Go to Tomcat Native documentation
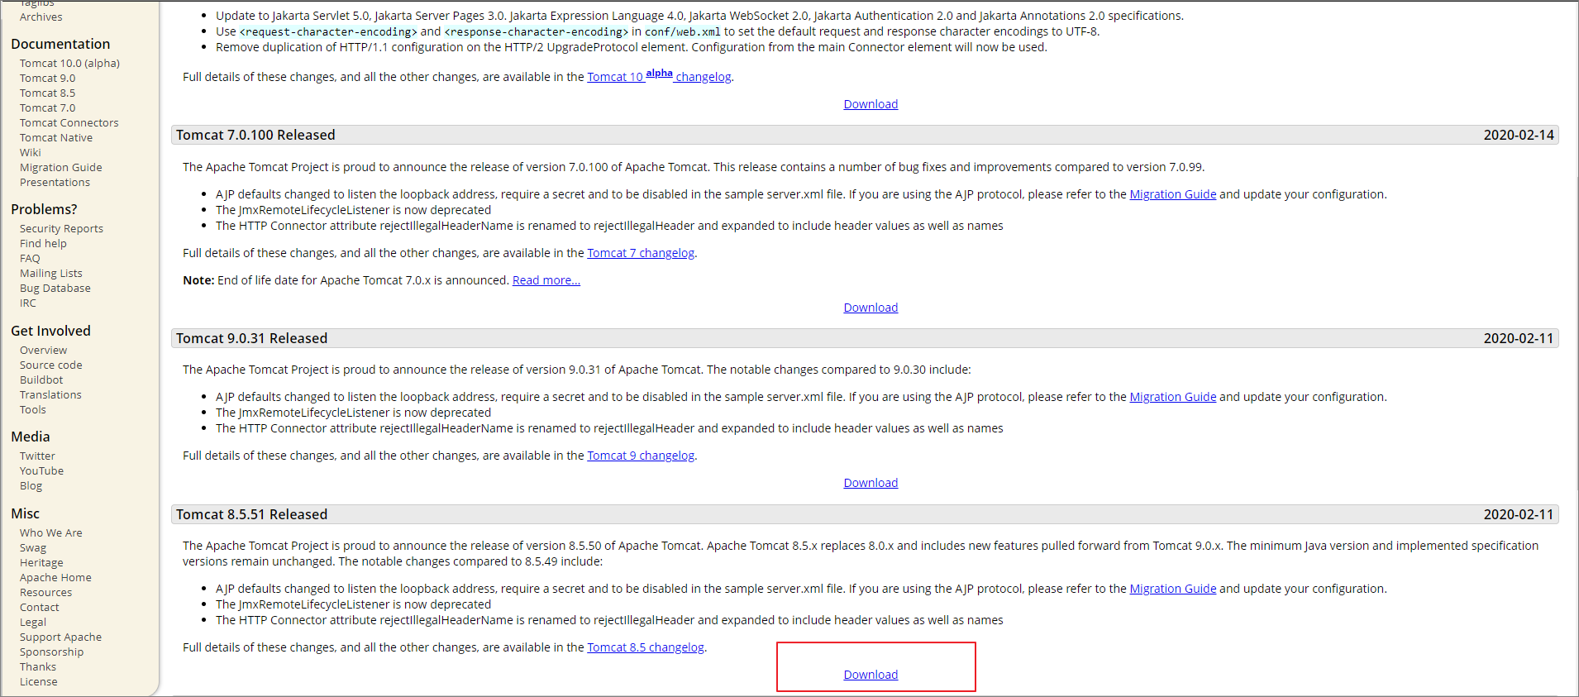The width and height of the screenshot is (1579, 697). coord(56,137)
